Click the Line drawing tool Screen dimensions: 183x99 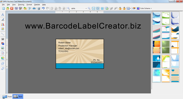coord(3,34)
